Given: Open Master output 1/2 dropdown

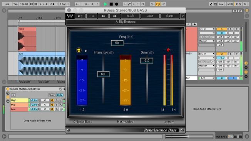Looking at the screenshot, I should pos(206,78).
